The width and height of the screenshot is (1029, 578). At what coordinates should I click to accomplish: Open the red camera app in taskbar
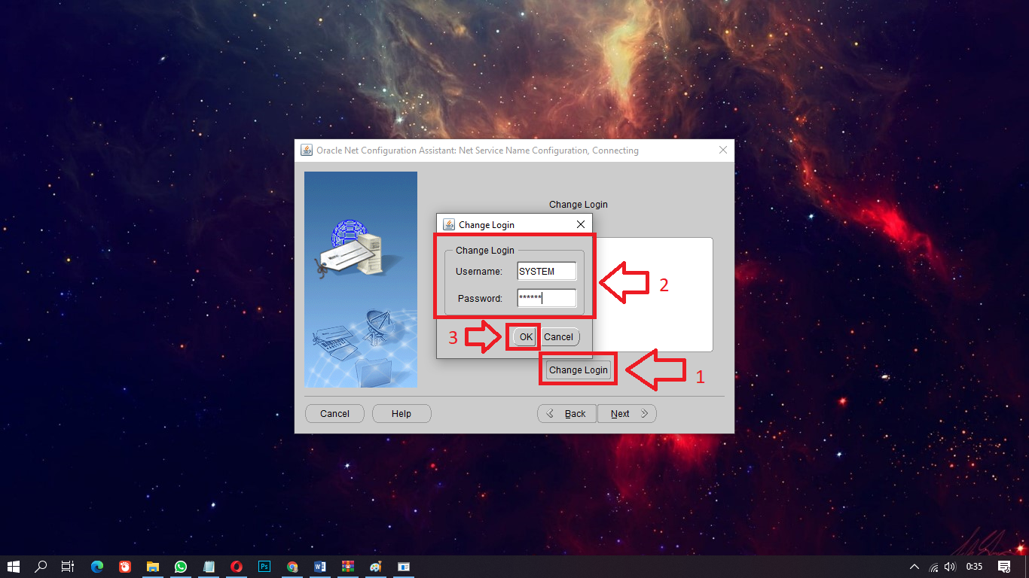[125, 567]
